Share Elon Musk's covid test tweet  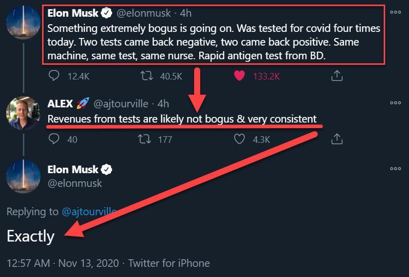337,76
